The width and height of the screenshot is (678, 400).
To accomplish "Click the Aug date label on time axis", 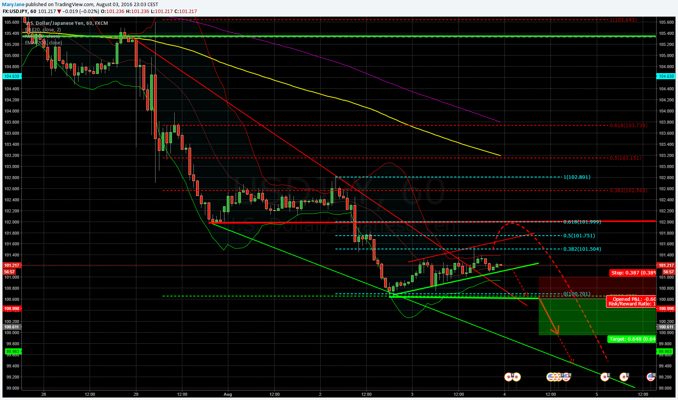I will coord(228,394).
